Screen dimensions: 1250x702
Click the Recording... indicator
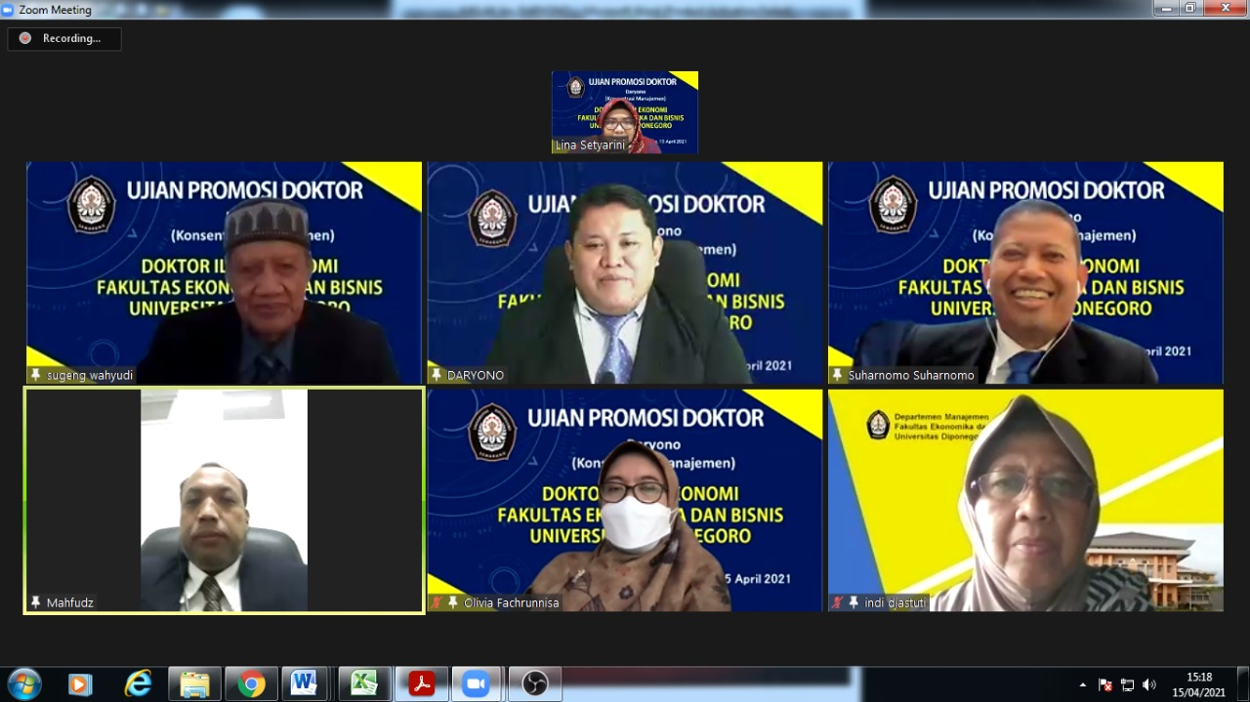(64, 38)
